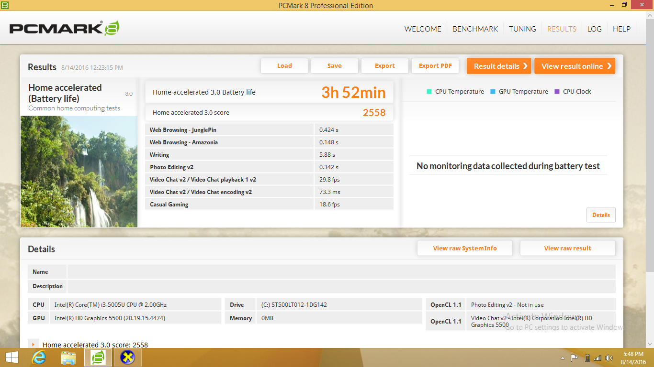Click the 3h 52min battery life value
The height and width of the screenshot is (367, 654).
[353, 92]
